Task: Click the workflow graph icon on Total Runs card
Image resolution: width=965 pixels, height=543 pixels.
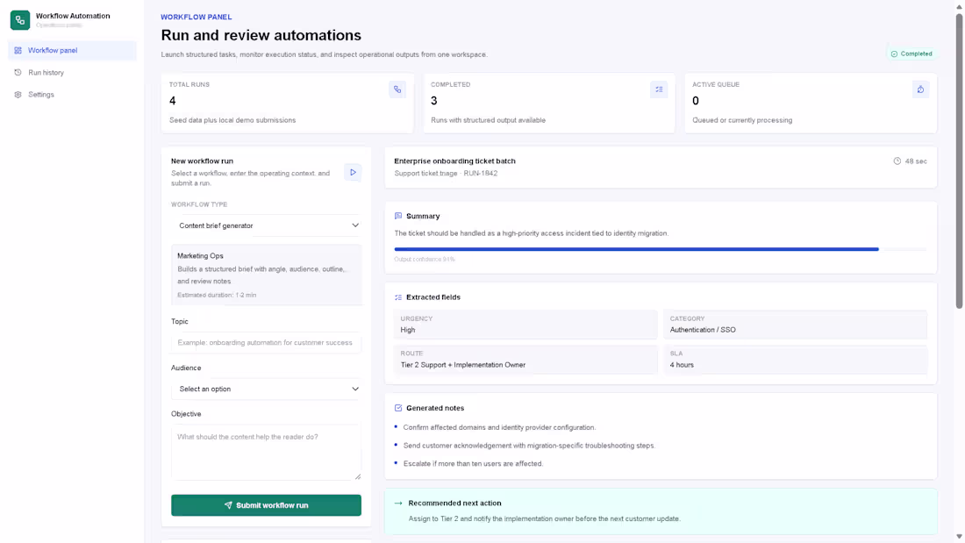Action: [x=397, y=89]
